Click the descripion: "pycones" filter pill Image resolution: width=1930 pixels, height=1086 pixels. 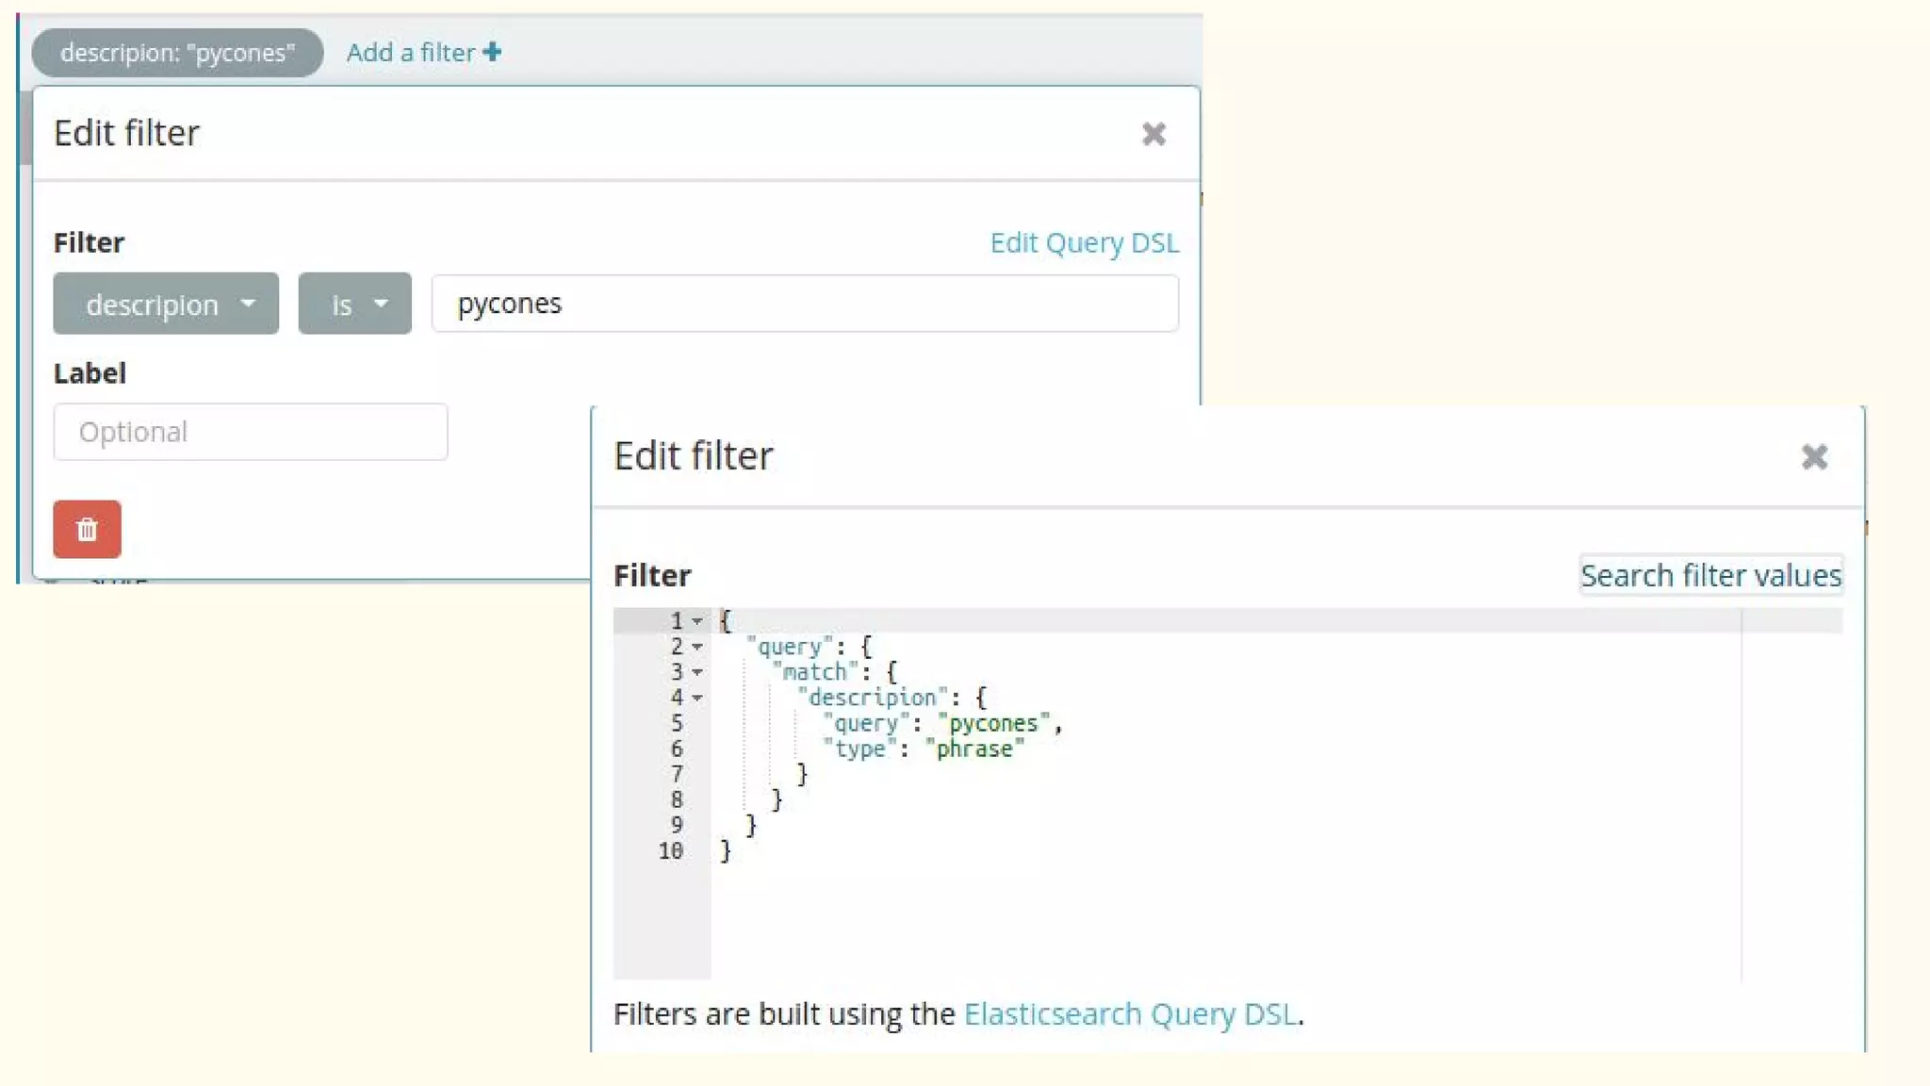point(177,53)
